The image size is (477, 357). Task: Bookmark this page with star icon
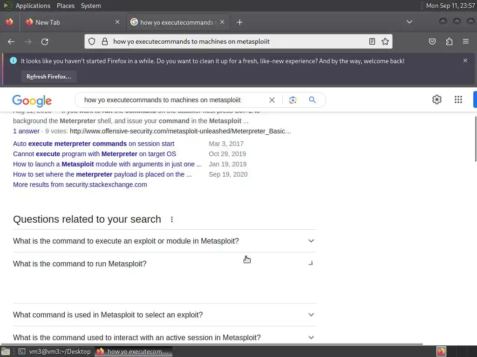(x=385, y=41)
